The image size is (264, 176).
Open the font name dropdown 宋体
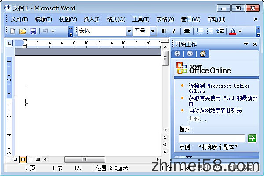point(129,31)
